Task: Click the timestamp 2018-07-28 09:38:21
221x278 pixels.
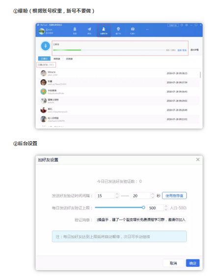Action: click(177, 73)
